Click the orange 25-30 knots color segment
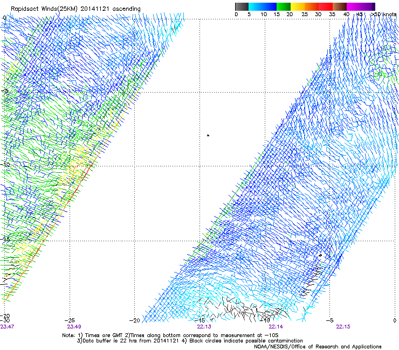 pyautogui.click(x=312, y=6)
